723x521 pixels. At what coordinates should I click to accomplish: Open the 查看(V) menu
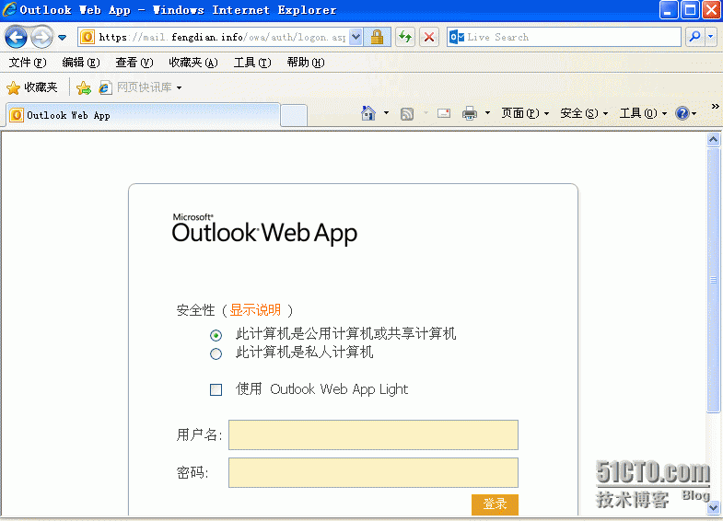pyautogui.click(x=134, y=63)
